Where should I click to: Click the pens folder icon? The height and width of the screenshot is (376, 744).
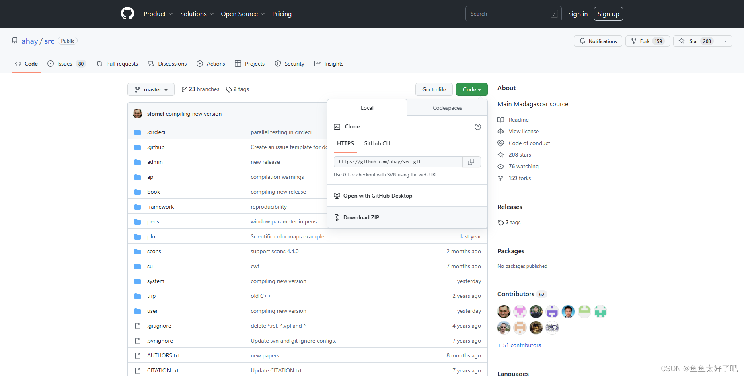click(x=138, y=221)
